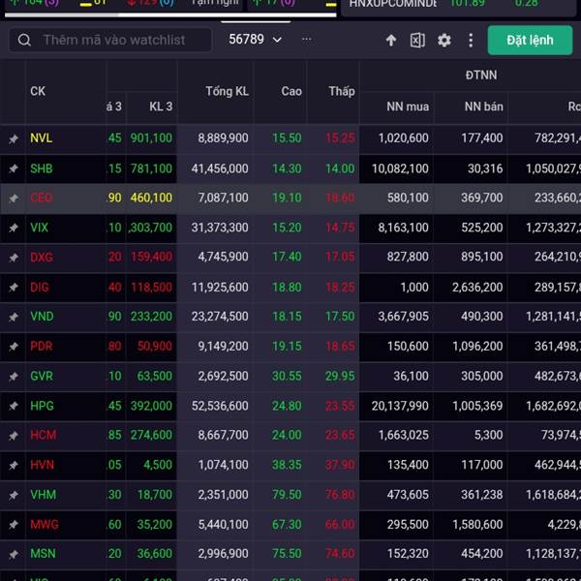Toggle pin on the SHB row
Viewport: 581px width, 581px height.
[14, 168]
